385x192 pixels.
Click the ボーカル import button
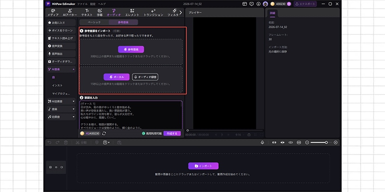[116, 77]
